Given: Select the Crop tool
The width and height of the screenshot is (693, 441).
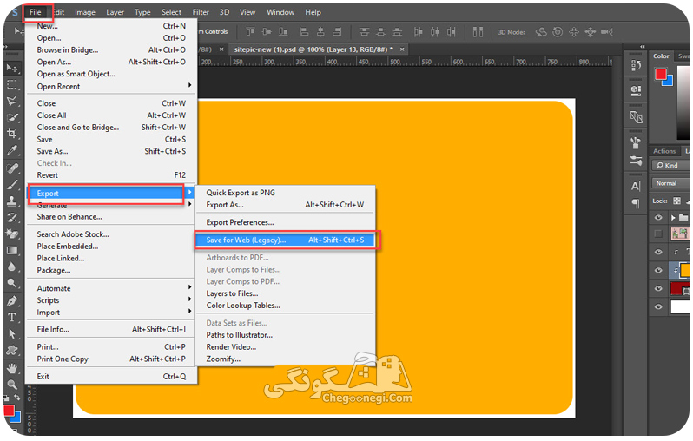Looking at the screenshot, I should coord(12,134).
